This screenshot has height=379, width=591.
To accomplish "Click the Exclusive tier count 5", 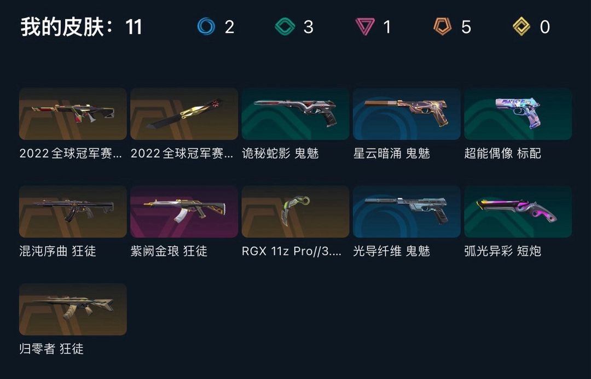I will (x=466, y=27).
